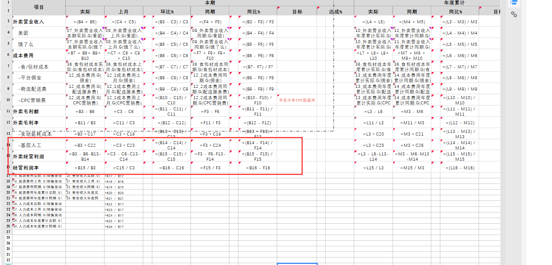
Task: Select the 成本费用 row label
Action: coord(39,56)
